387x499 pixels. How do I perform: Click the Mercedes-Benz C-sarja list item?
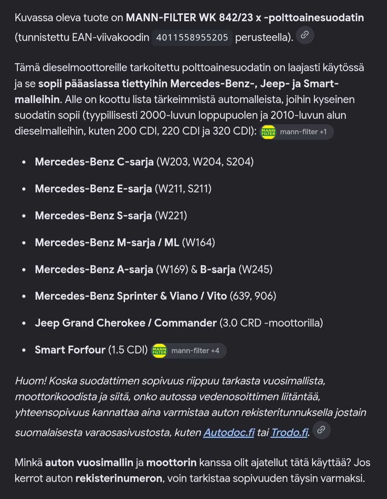144,162
